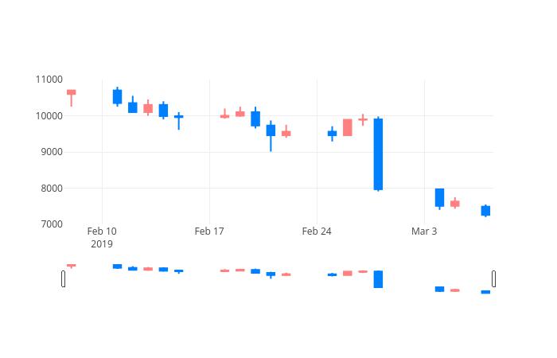Image resolution: width=557 pixels, height=358 pixels.
Task: Select the last blue candlestick on the right
Action: (x=485, y=211)
